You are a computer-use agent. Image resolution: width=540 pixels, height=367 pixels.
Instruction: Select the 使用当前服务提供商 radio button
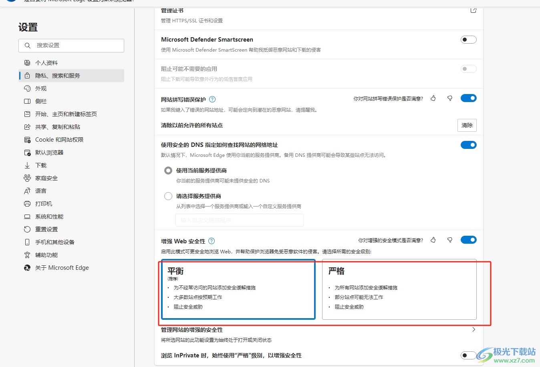click(168, 170)
